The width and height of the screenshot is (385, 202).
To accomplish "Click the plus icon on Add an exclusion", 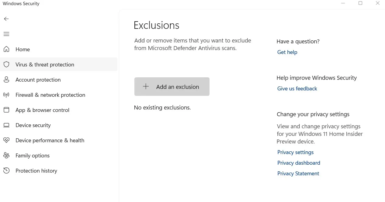I will (146, 86).
